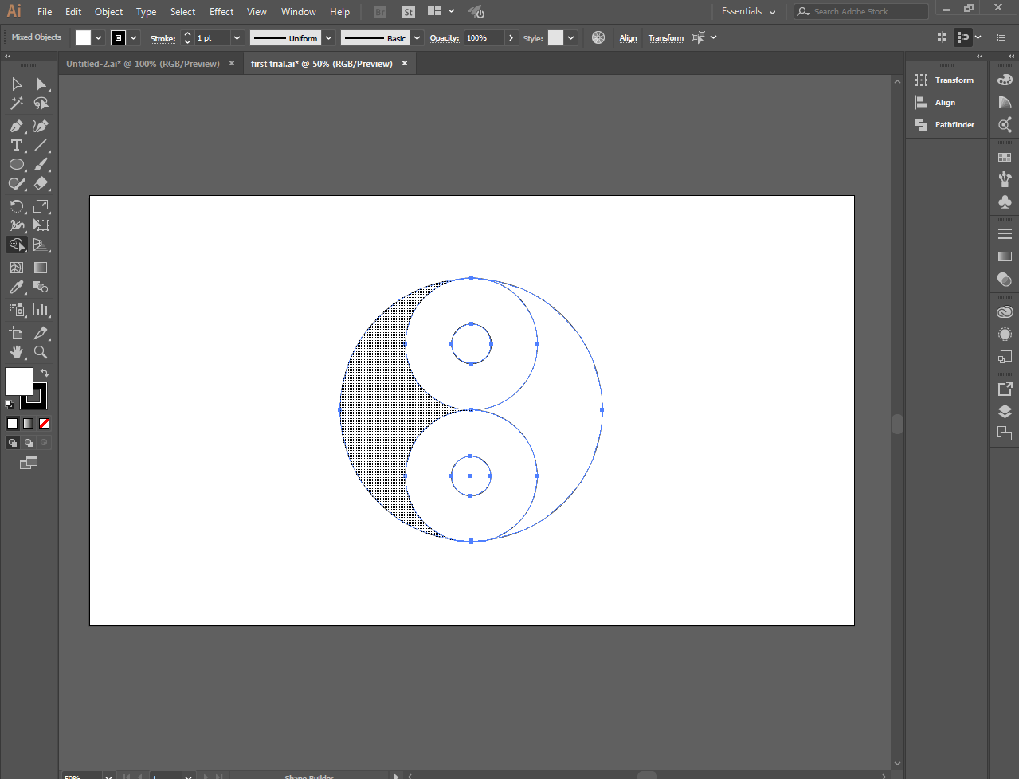Click the Fill color box in toolbox
This screenshot has width=1019, height=779.
[x=19, y=382]
